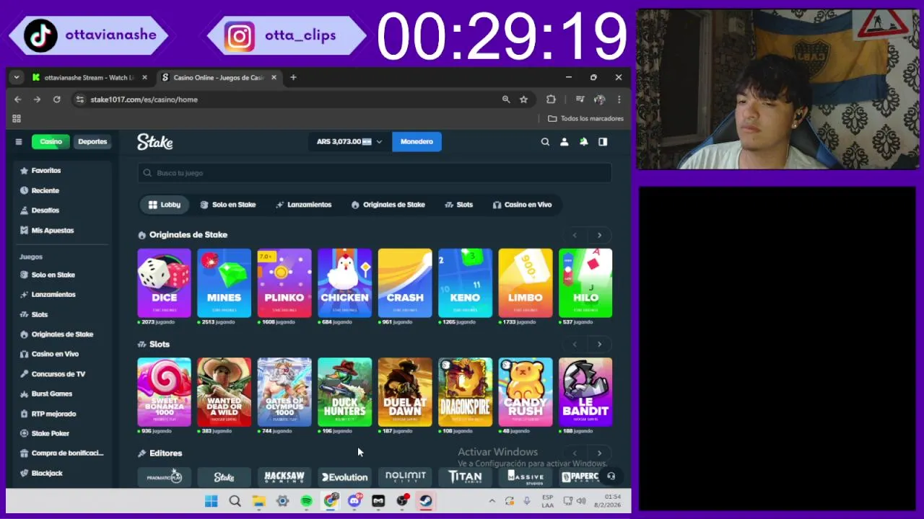Open Settings gear in taskbar
This screenshot has width=924, height=519.
pos(282,501)
